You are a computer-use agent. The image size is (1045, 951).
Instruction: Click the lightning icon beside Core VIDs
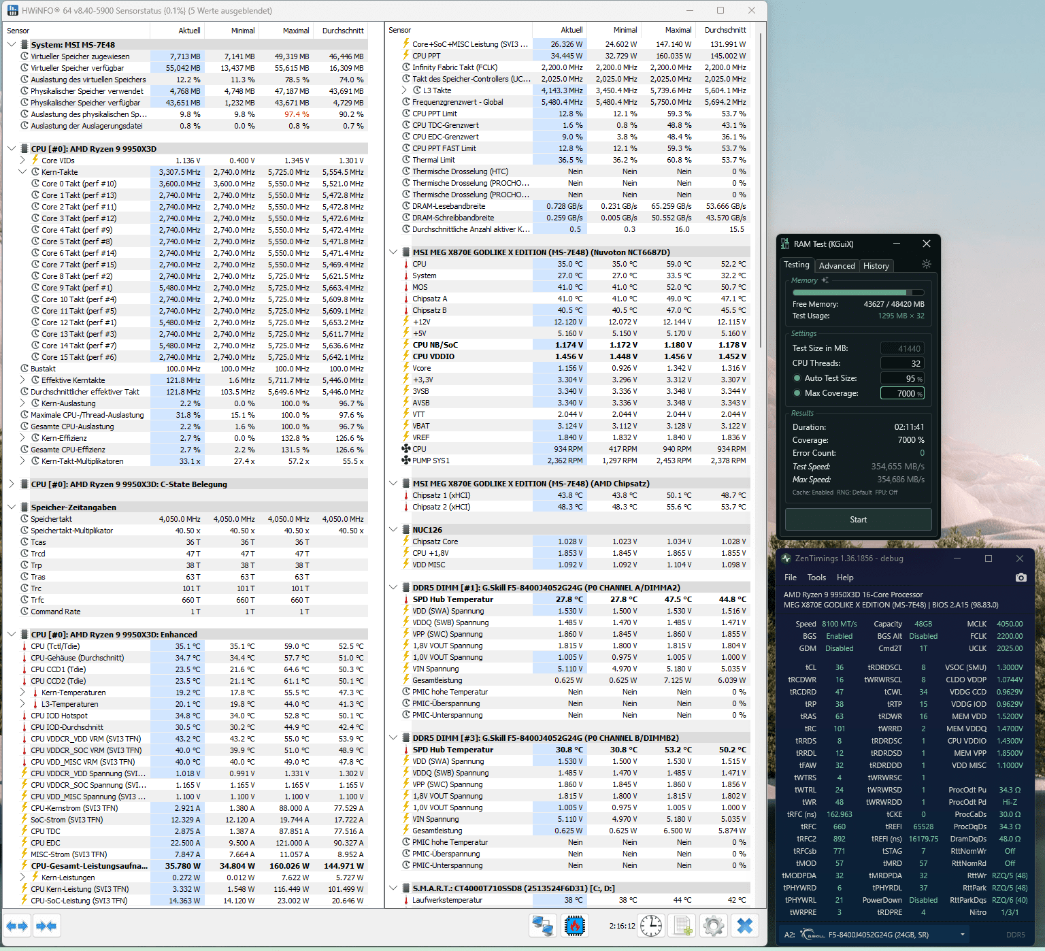coord(35,161)
